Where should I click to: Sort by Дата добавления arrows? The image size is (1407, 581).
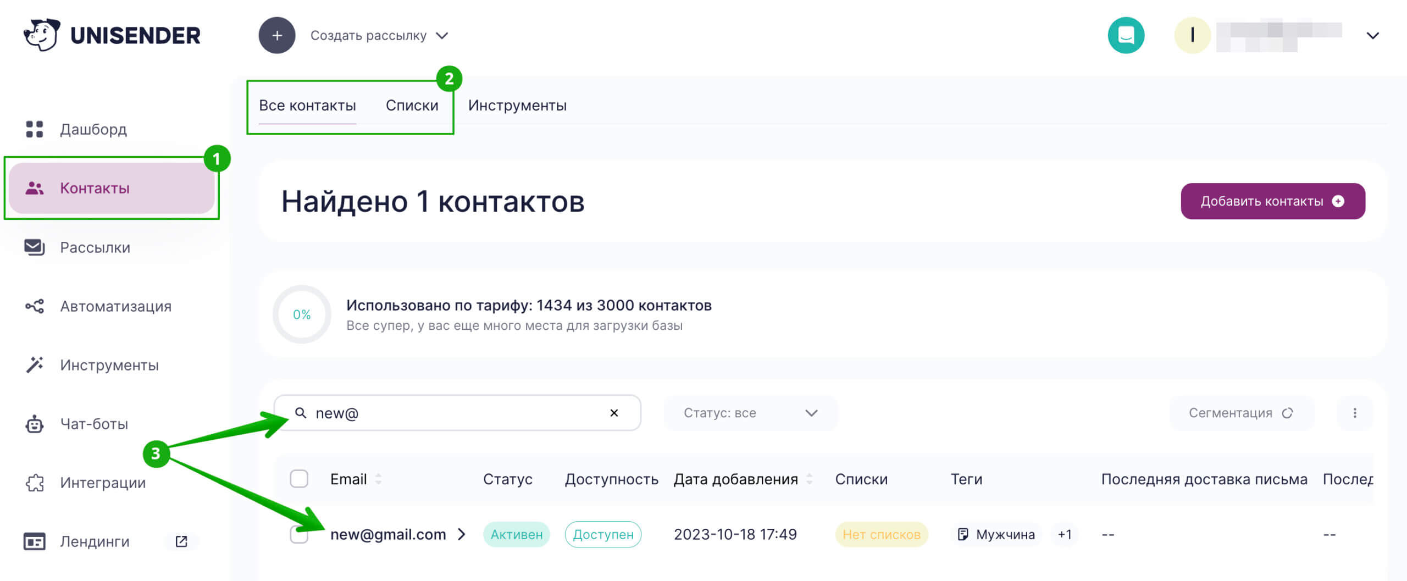(809, 479)
